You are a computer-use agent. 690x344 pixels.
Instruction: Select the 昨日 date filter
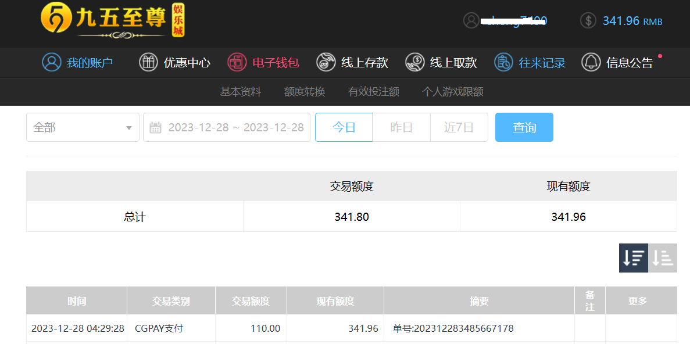[402, 128]
